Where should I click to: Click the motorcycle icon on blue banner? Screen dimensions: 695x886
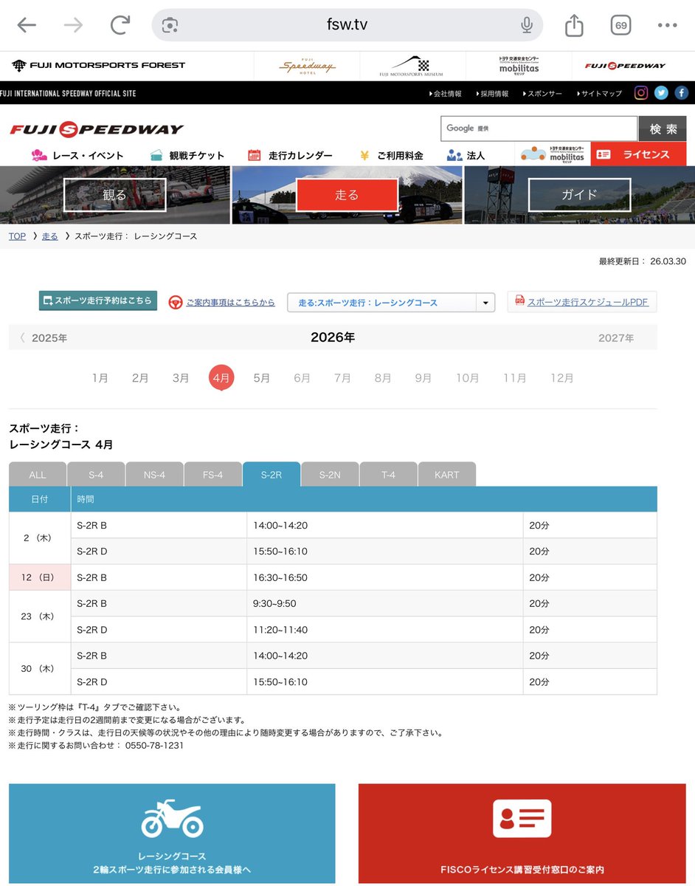click(171, 818)
